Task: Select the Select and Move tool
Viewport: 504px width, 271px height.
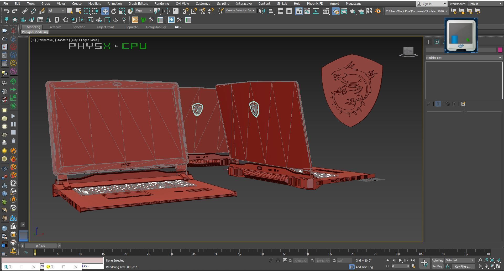Action: (x=105, y=11)
